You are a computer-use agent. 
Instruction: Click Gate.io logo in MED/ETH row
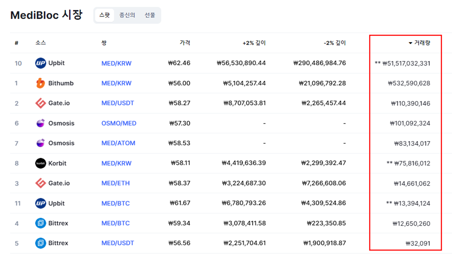(x=41, y=183)
